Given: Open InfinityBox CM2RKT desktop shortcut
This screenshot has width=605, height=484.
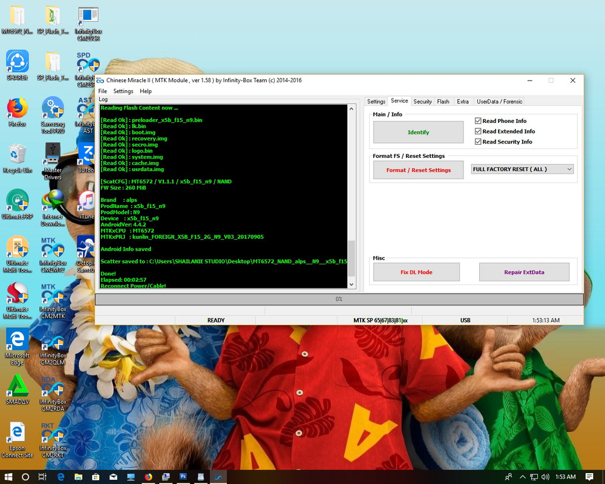Looking at the screenshot, I should click(x=53, y=440).
